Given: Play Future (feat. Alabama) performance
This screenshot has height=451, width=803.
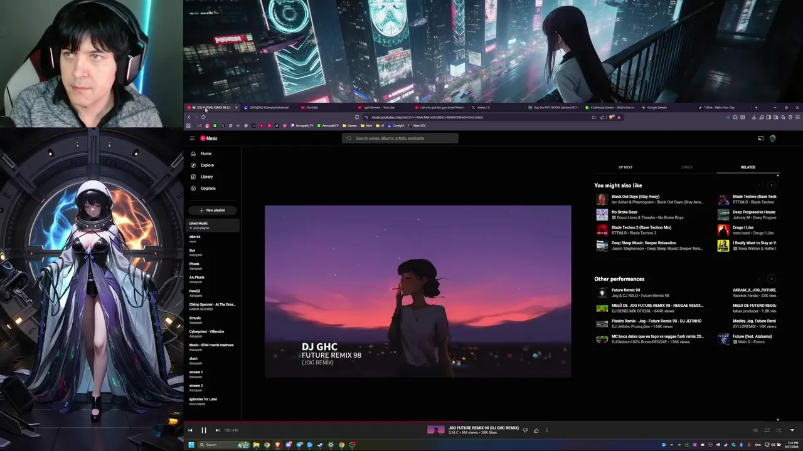Looking at the screenshot, I should click(x=747, y=339).
